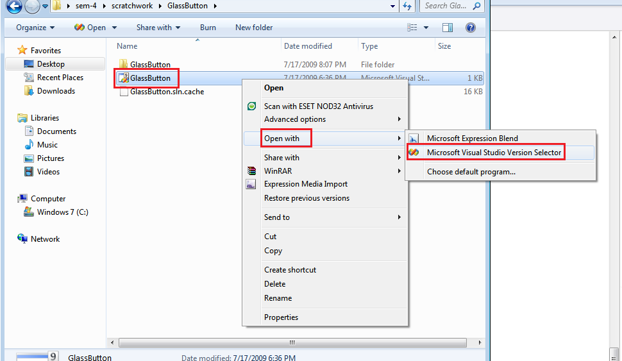Click the Burn toolbar button
622x361 pixels.
(x=208, y=28)
